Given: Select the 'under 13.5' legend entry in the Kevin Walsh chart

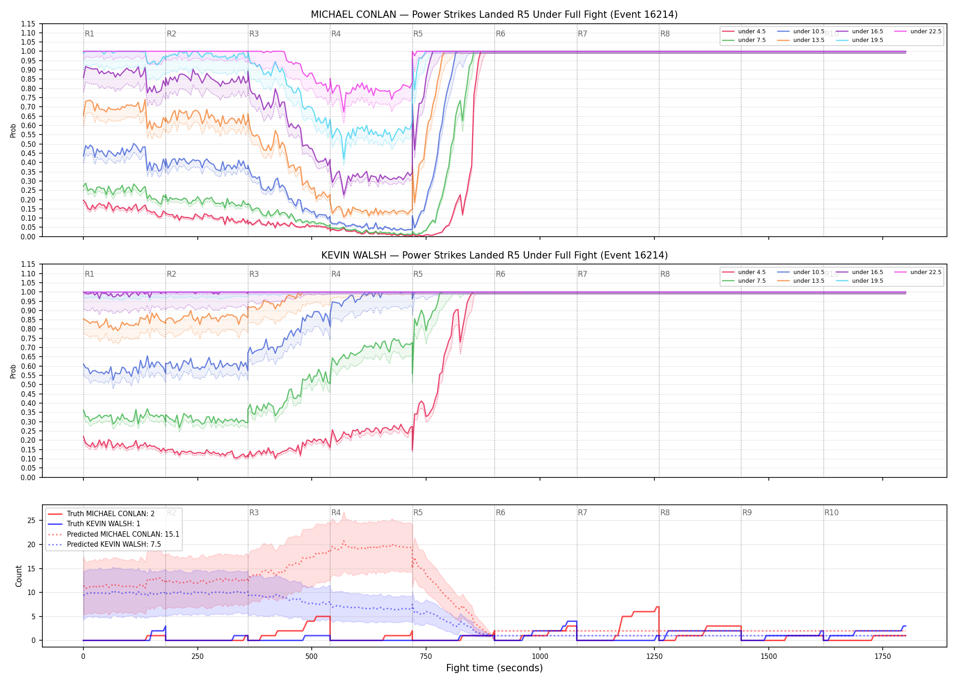Looking at the screenshot, I should coord(801,281).
